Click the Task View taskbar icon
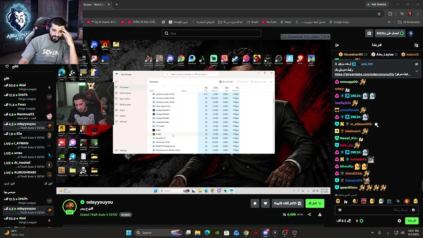 [x=188, y=233]
